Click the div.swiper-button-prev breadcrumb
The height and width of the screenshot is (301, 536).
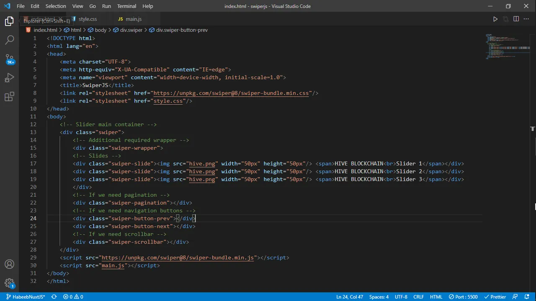pyautogui.click(x=182, y=30)
